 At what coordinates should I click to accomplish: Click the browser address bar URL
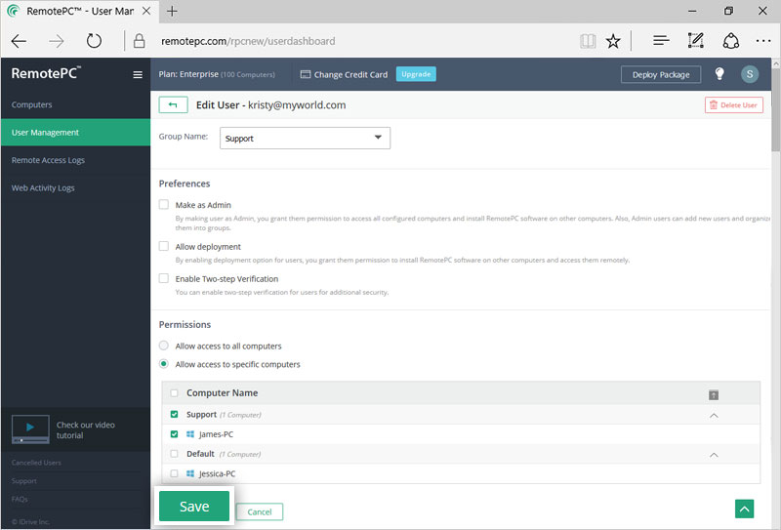point(248,41)
